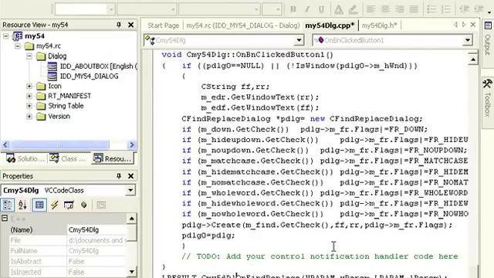This screenshot has height=278, width=494.
Task: Click the align left toolbar icon
Action: pos(370,9)
